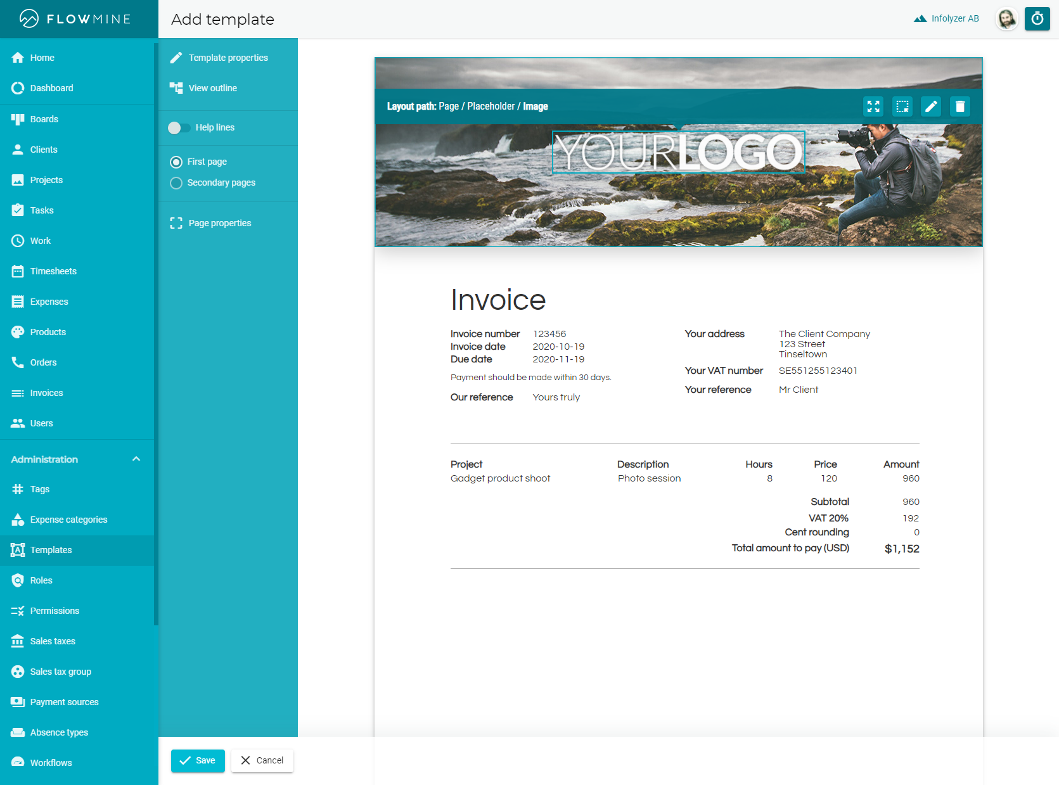Open the Boards icon in sidebar
This screenshot has width=1059, height=785.
[18, 119]
